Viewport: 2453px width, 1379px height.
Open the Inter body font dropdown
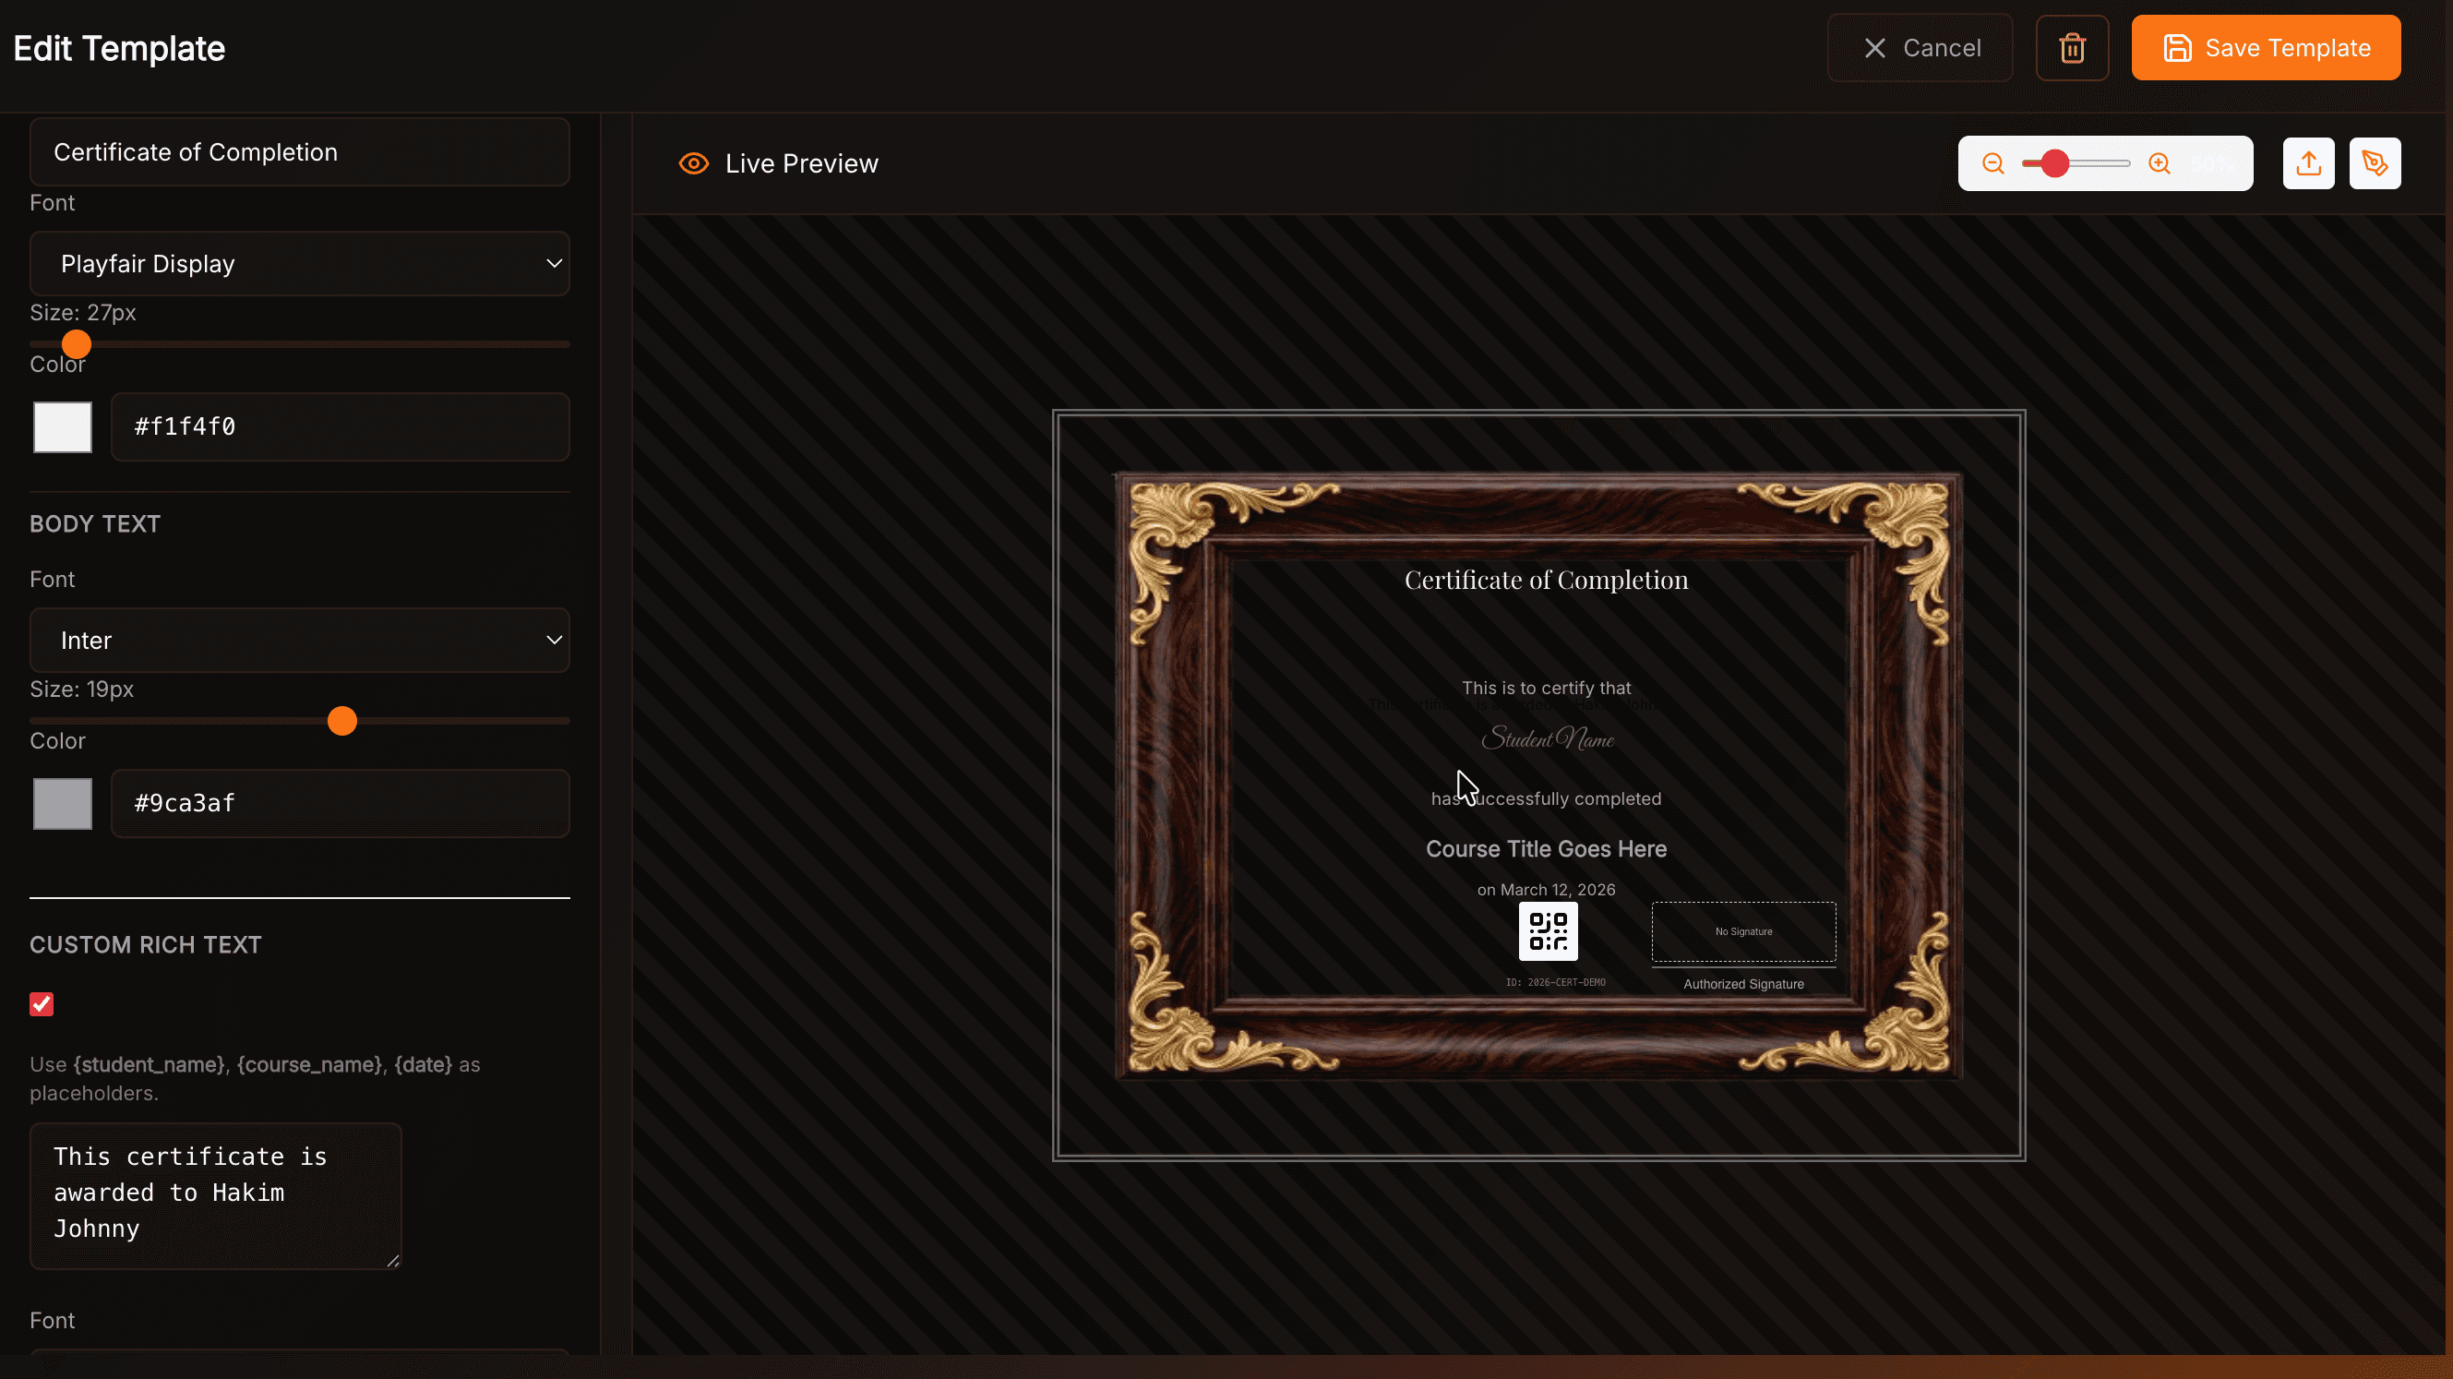click(300, 640)
